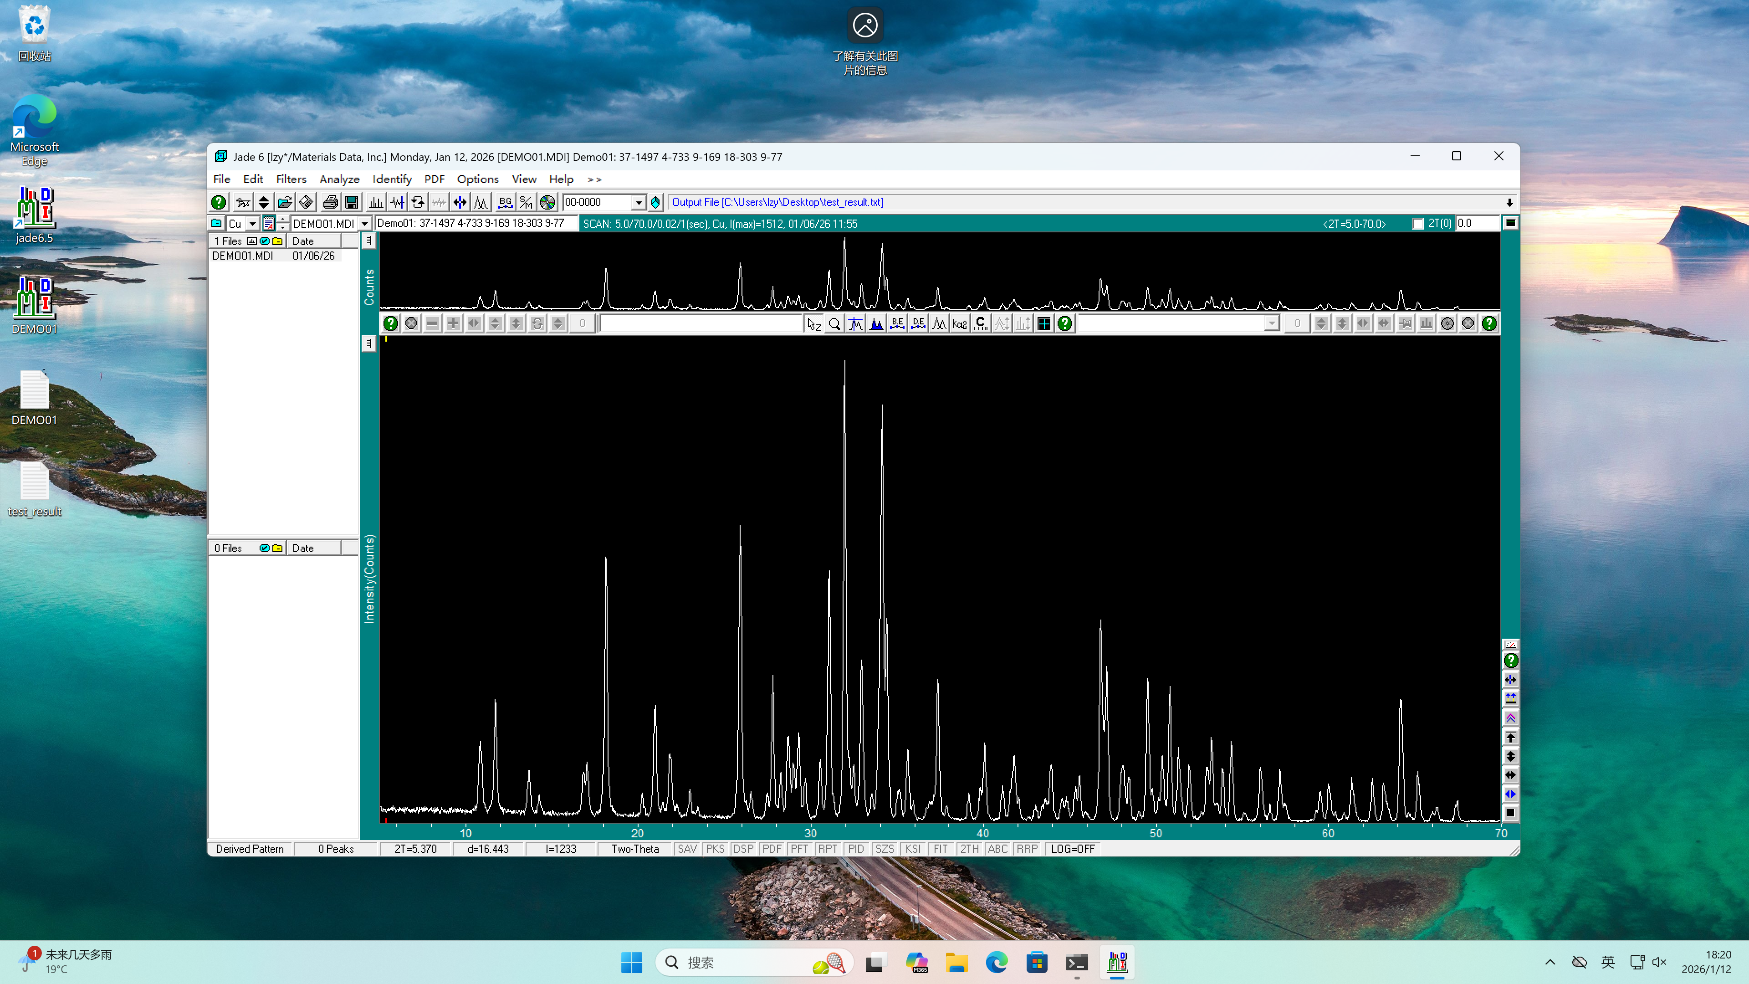Screen dimensions: 1749x984
Task: Toggle the 2T(0) checkbox
Action: click(x=1418, y=223)
